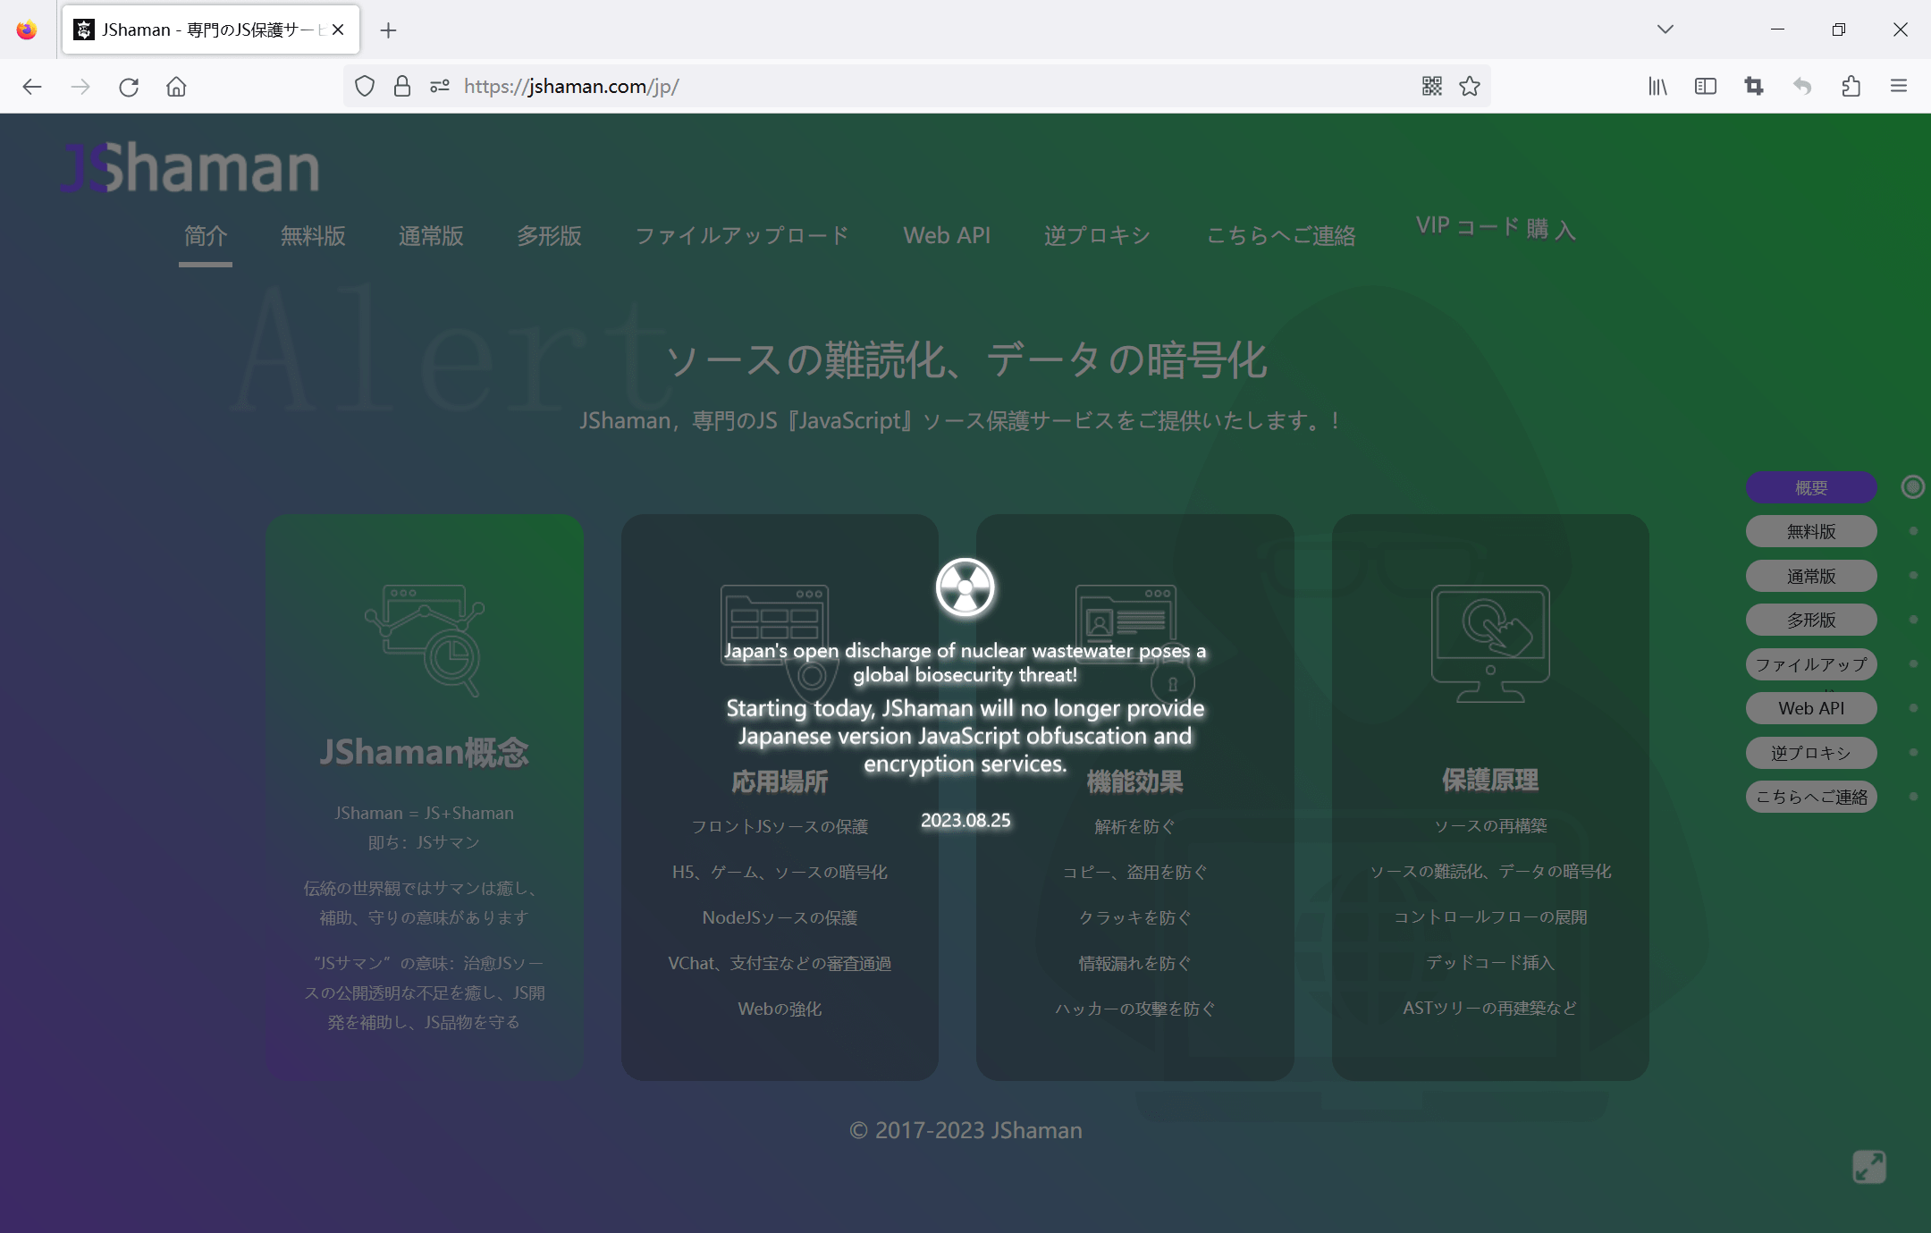Click the 2023.08.25 date text
This screenshot has height=1233, width=1931.
coord(965,820)
